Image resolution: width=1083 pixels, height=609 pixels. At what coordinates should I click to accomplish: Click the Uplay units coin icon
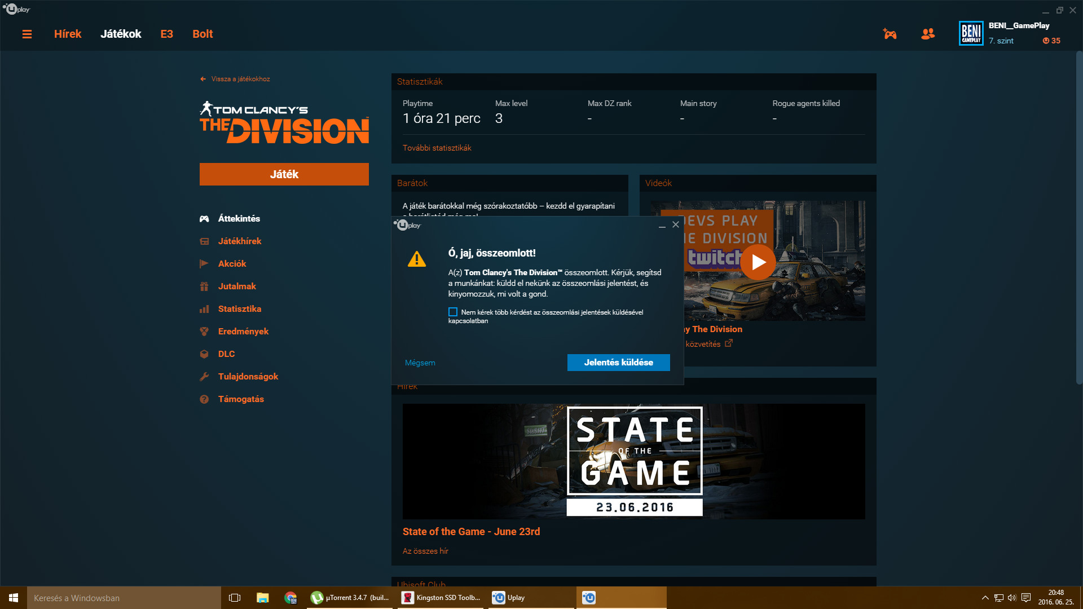(x=1046, y=41)
